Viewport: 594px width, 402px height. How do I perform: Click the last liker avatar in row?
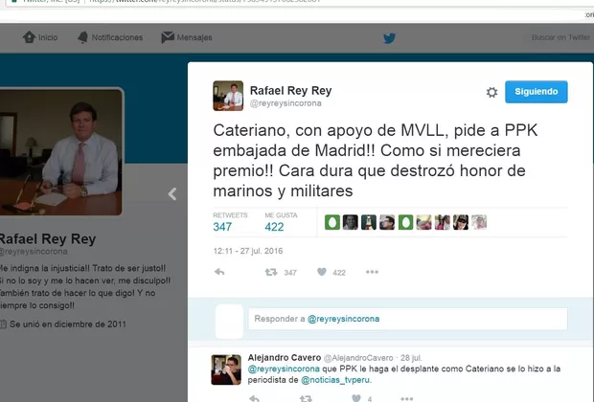pyautogui.click(x=479, y=222)
